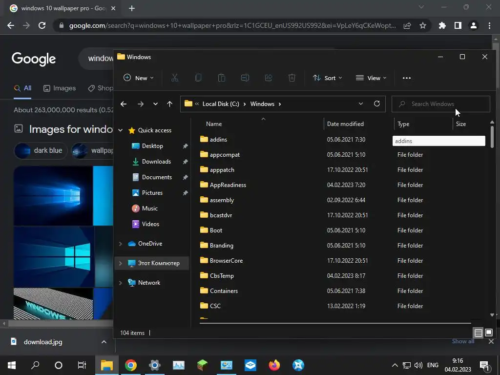Screen dimensions: 500x375
Task: Click Local Disk (C:) breadcrumb
Action: point(221,104)
